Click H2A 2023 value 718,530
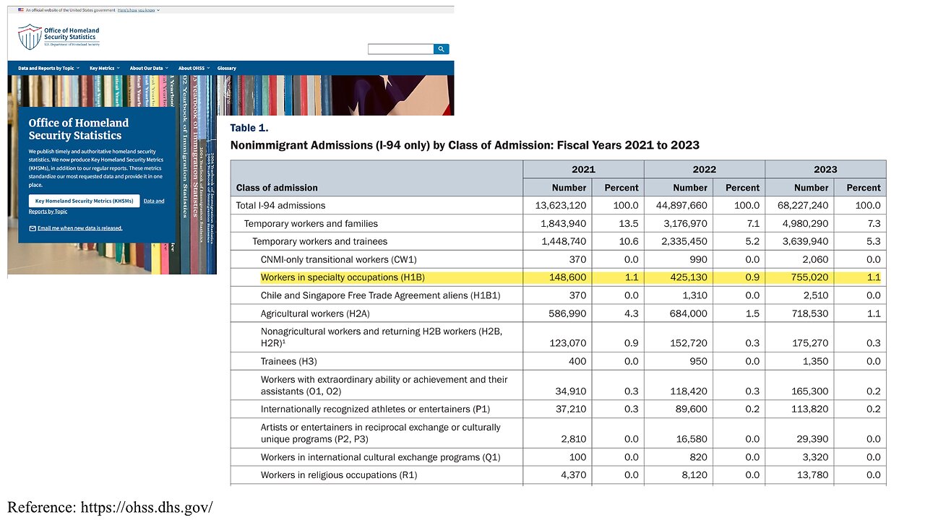 (x=811, y=314)
